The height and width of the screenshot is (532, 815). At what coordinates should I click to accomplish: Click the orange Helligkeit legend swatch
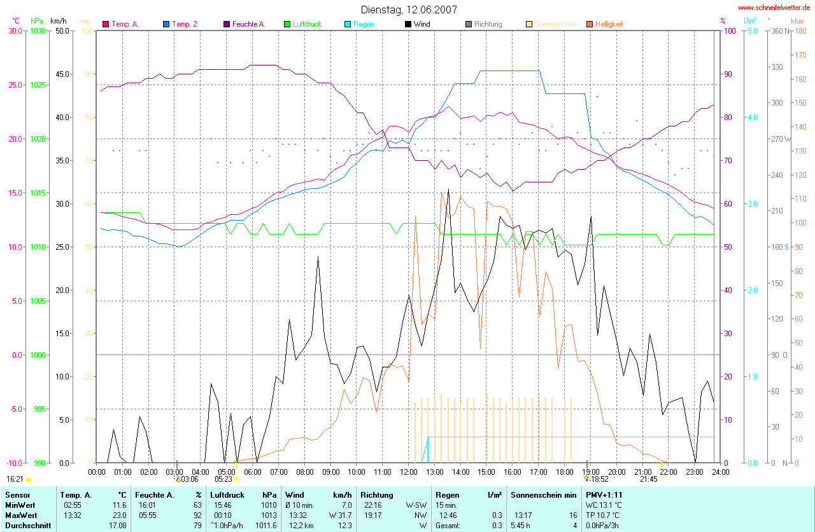(590, 24)
